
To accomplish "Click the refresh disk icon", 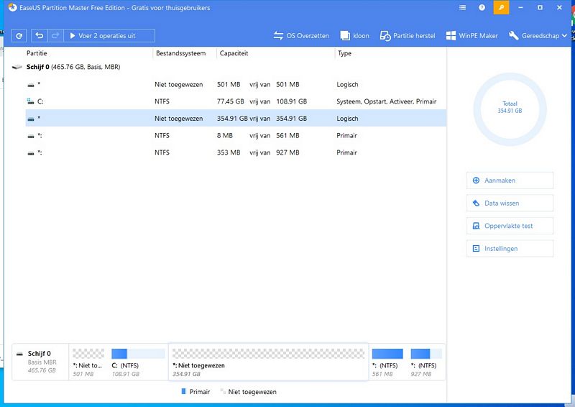I will [19, 36].
